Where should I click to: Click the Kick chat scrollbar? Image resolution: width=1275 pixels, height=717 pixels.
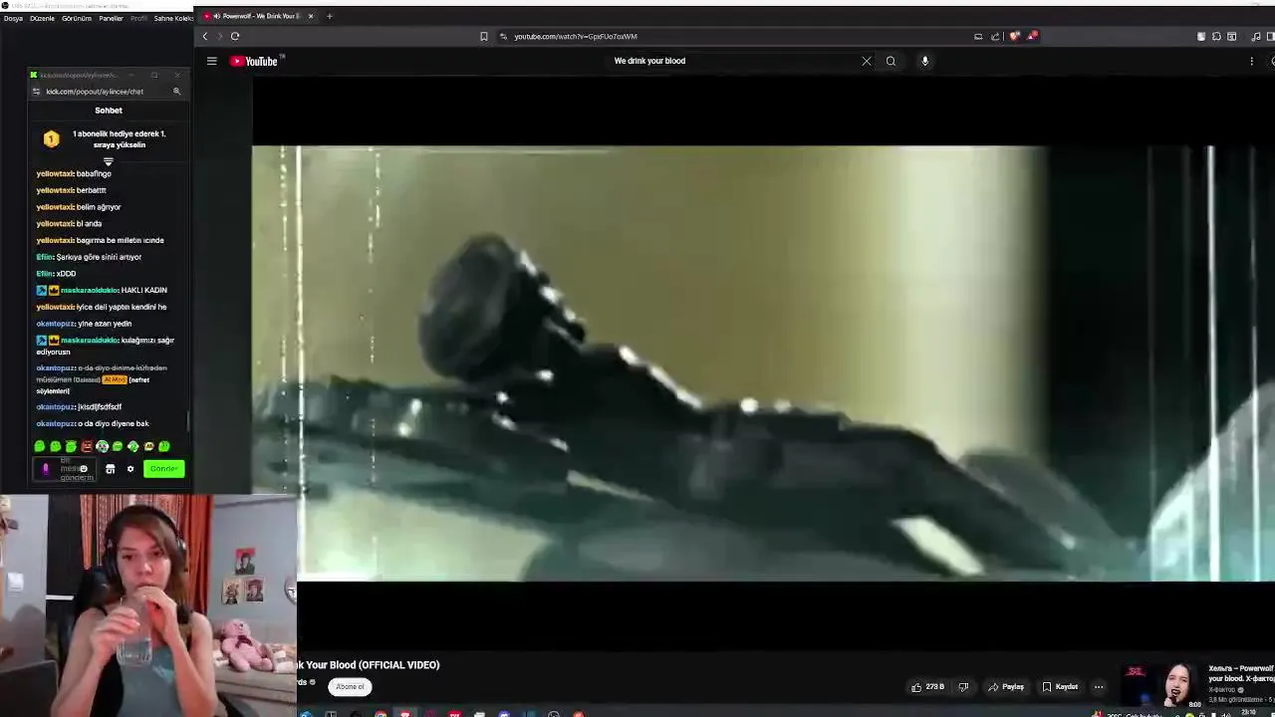(x=187, y=423)
